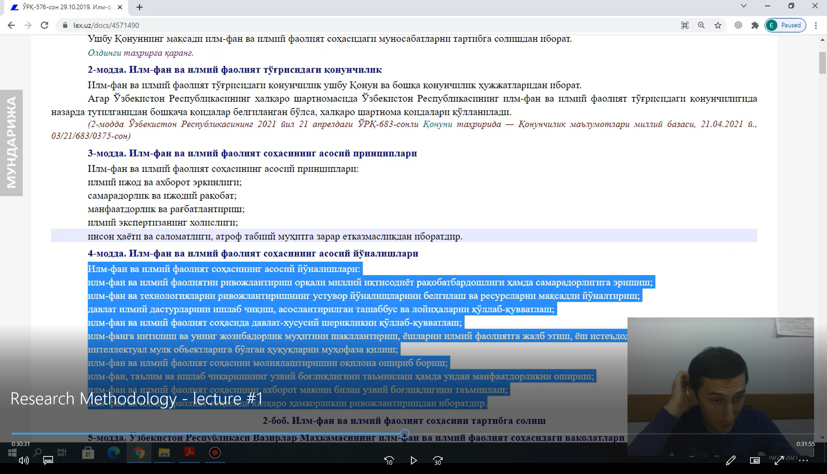The width and height of the screenshot is (827, 474).
Task: Click the scrollbar down arrow
Action: (822, 438)
